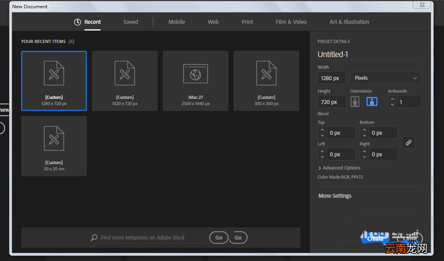Select portrait orientation icon
444x261 pixels.
coord(355,101)
